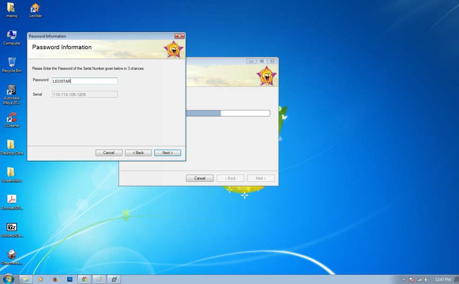Click Next in Password Information dialog
Viewport: 459px width, 284px height.
(168, 153)
